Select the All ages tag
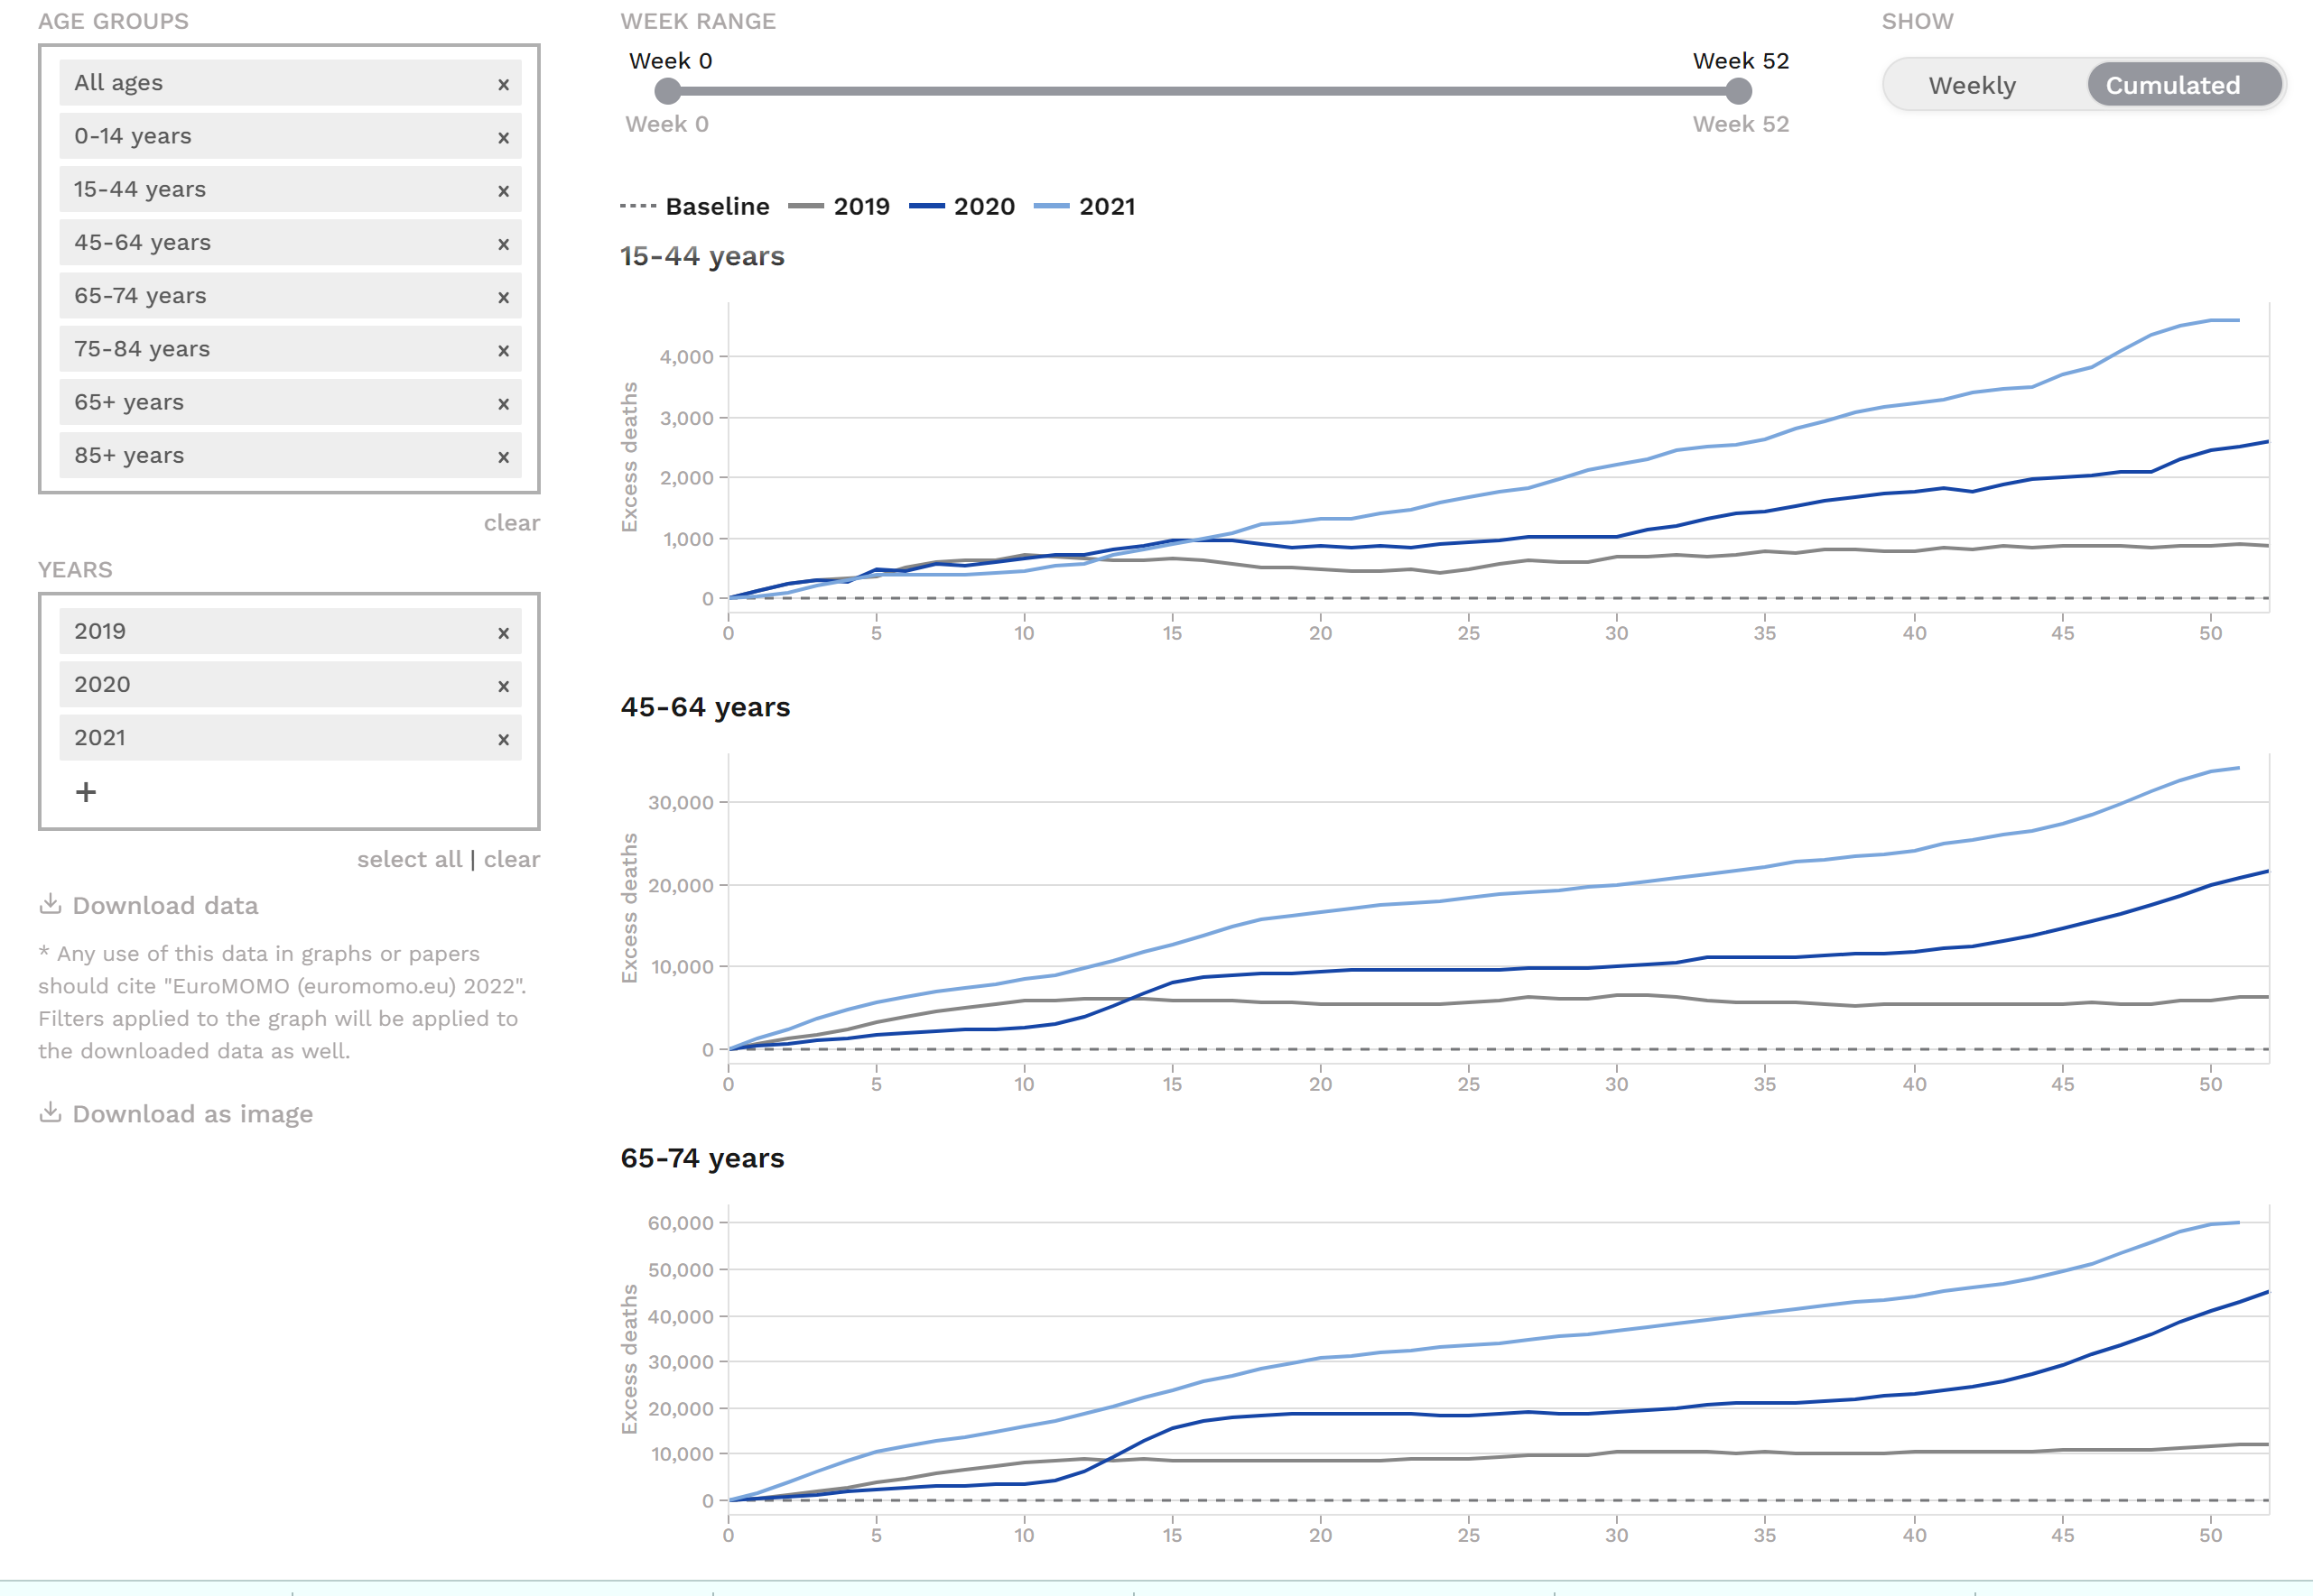Viewport: 2313px width, 1596px height. pos(290,83)
